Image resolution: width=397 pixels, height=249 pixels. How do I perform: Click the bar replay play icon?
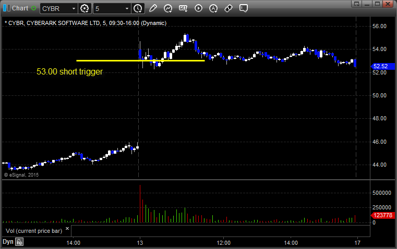click(198, 8)
